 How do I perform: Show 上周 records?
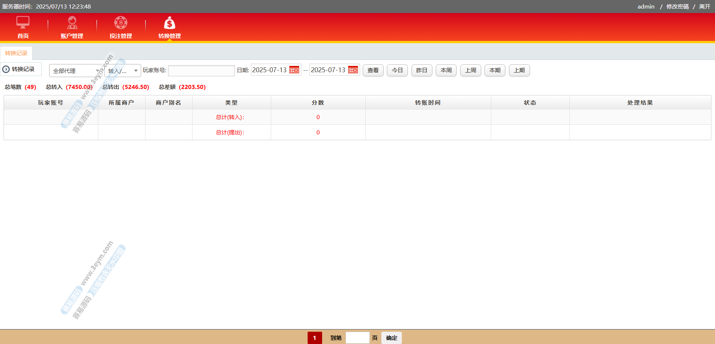pos(471,70)
